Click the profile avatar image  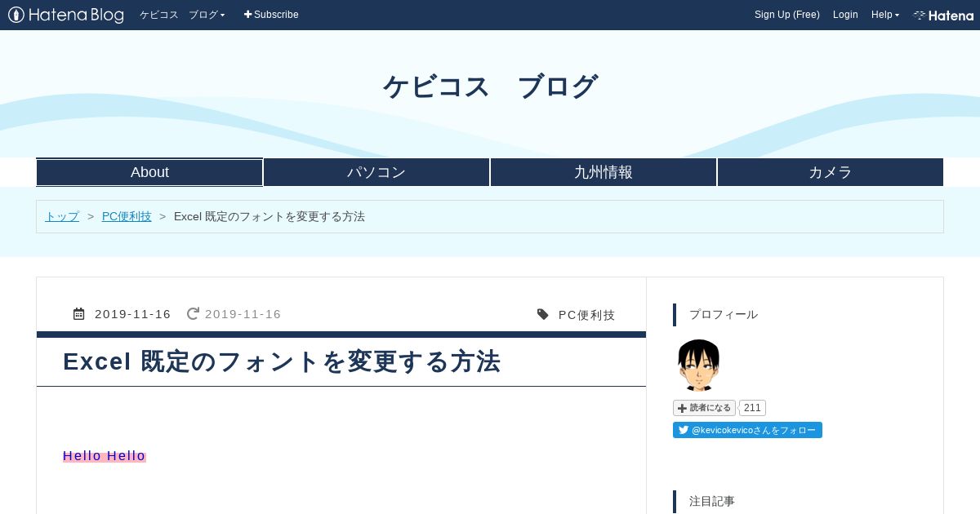coord(698,365)
